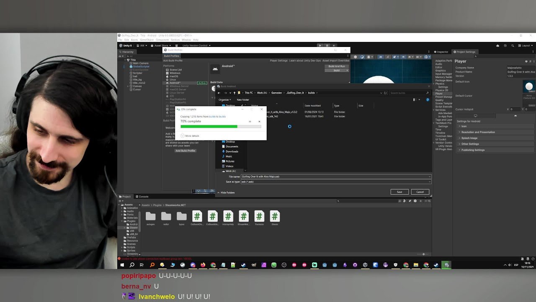536x302 pixels.
Task: Select the Android platform tab in Player
Action: [x=515, y=116]
